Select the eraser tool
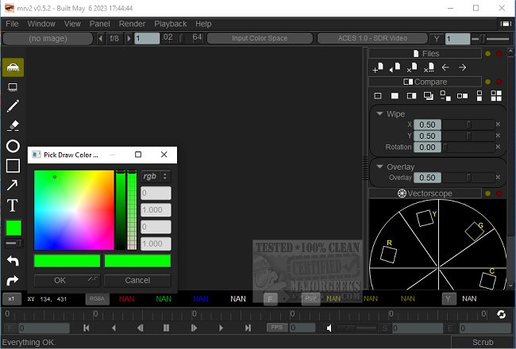Viewport: 516px width, 349px height. 13,125
